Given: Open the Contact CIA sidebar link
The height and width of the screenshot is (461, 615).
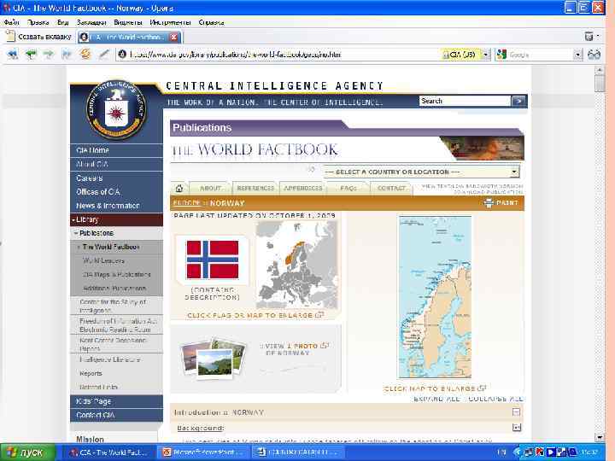Looking at the screenshot, I should point(96,415).
